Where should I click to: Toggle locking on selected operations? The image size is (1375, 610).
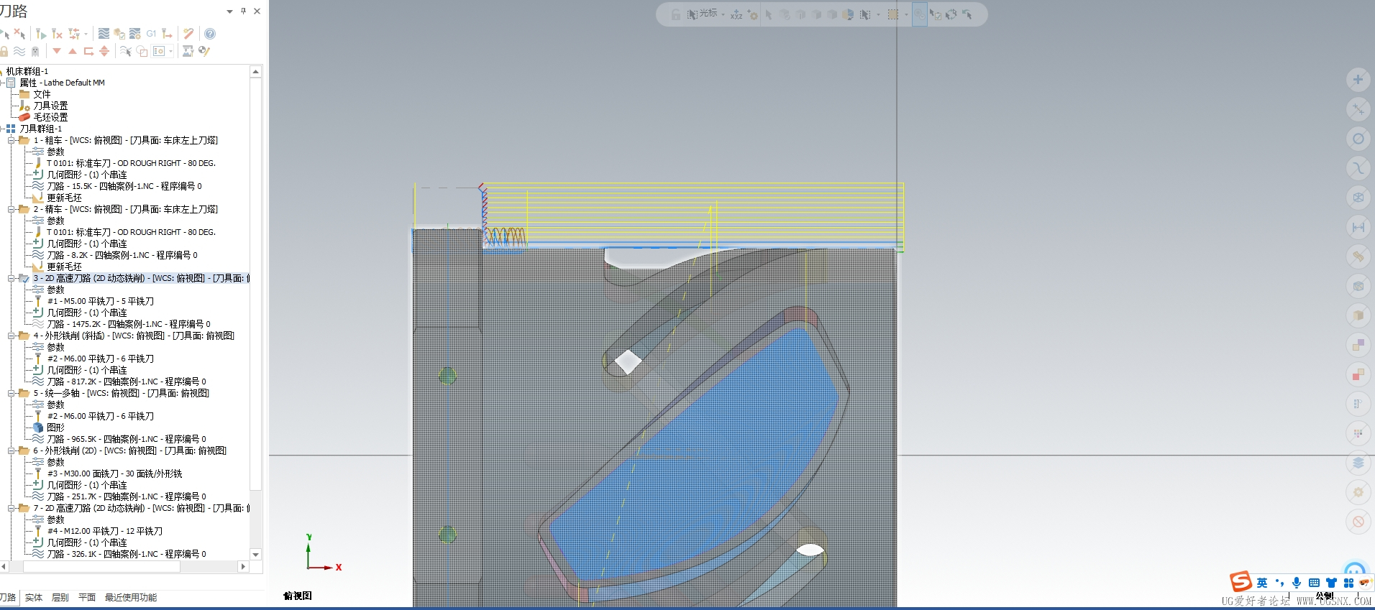click(x=4, y=51)
